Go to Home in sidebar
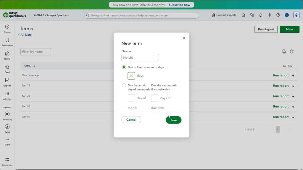303x170 pixels. (x=7, y=55)
